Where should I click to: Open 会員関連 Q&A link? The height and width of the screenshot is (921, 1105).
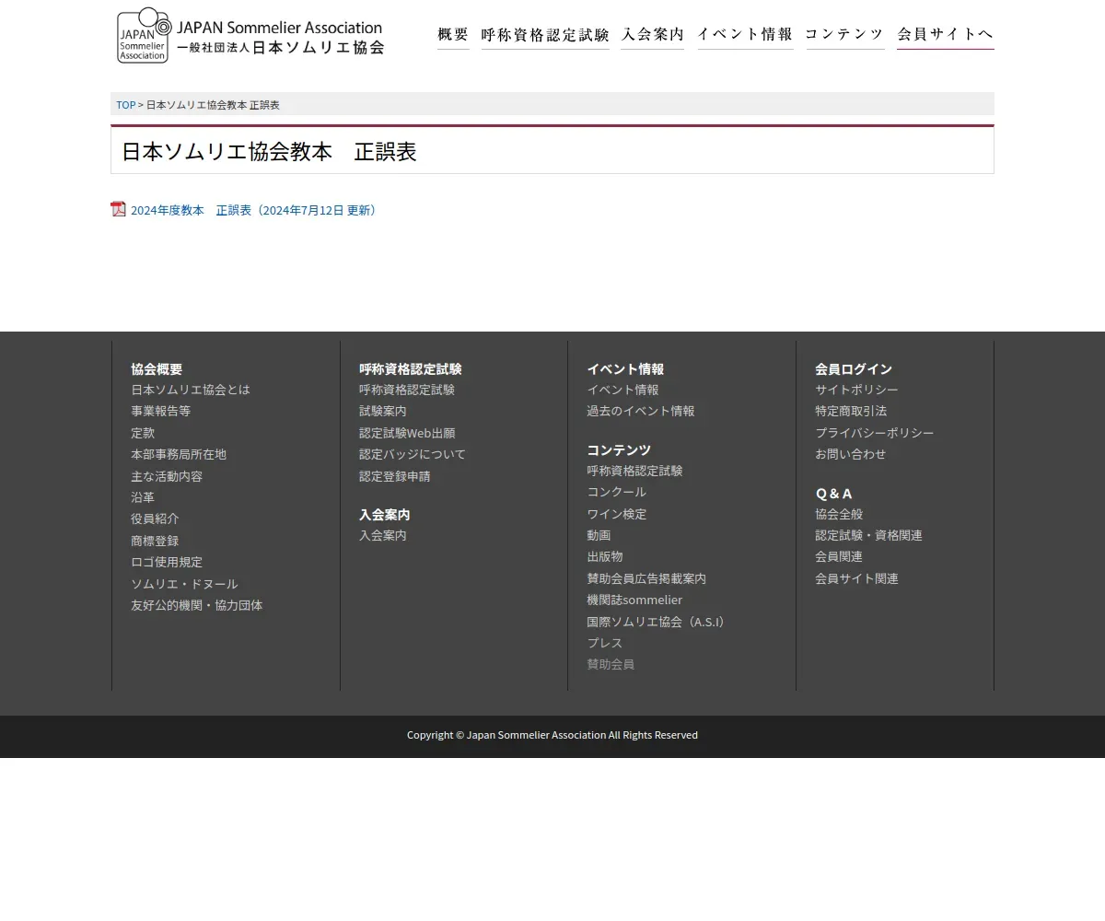point(839,556)
